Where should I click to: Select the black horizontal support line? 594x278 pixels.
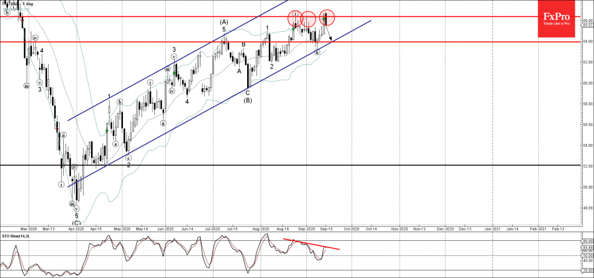[x=290, y=165]
